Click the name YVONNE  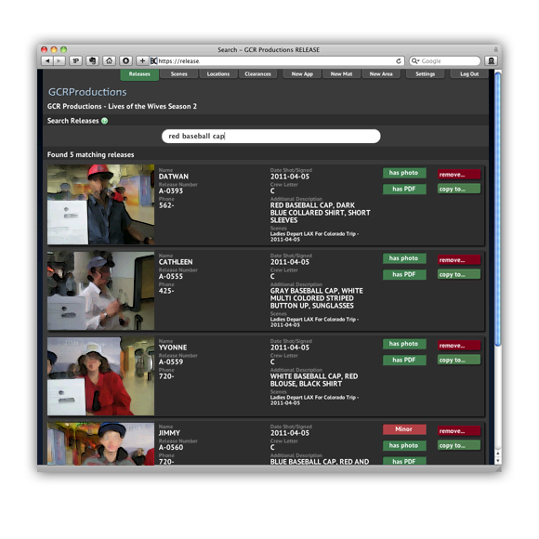173,348
